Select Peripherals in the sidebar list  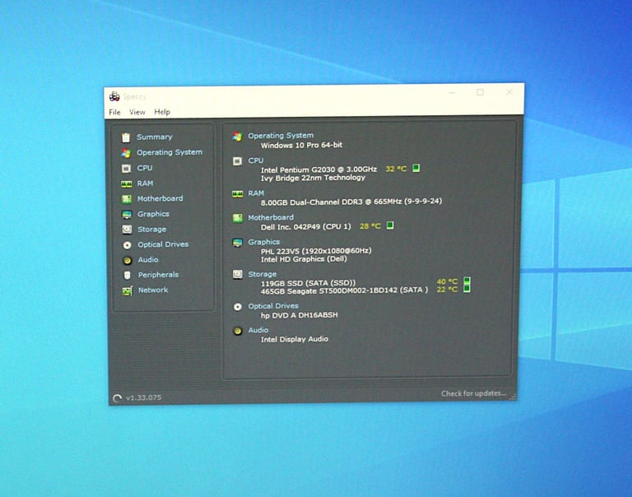pyautogui.click(x=158, y=275)
